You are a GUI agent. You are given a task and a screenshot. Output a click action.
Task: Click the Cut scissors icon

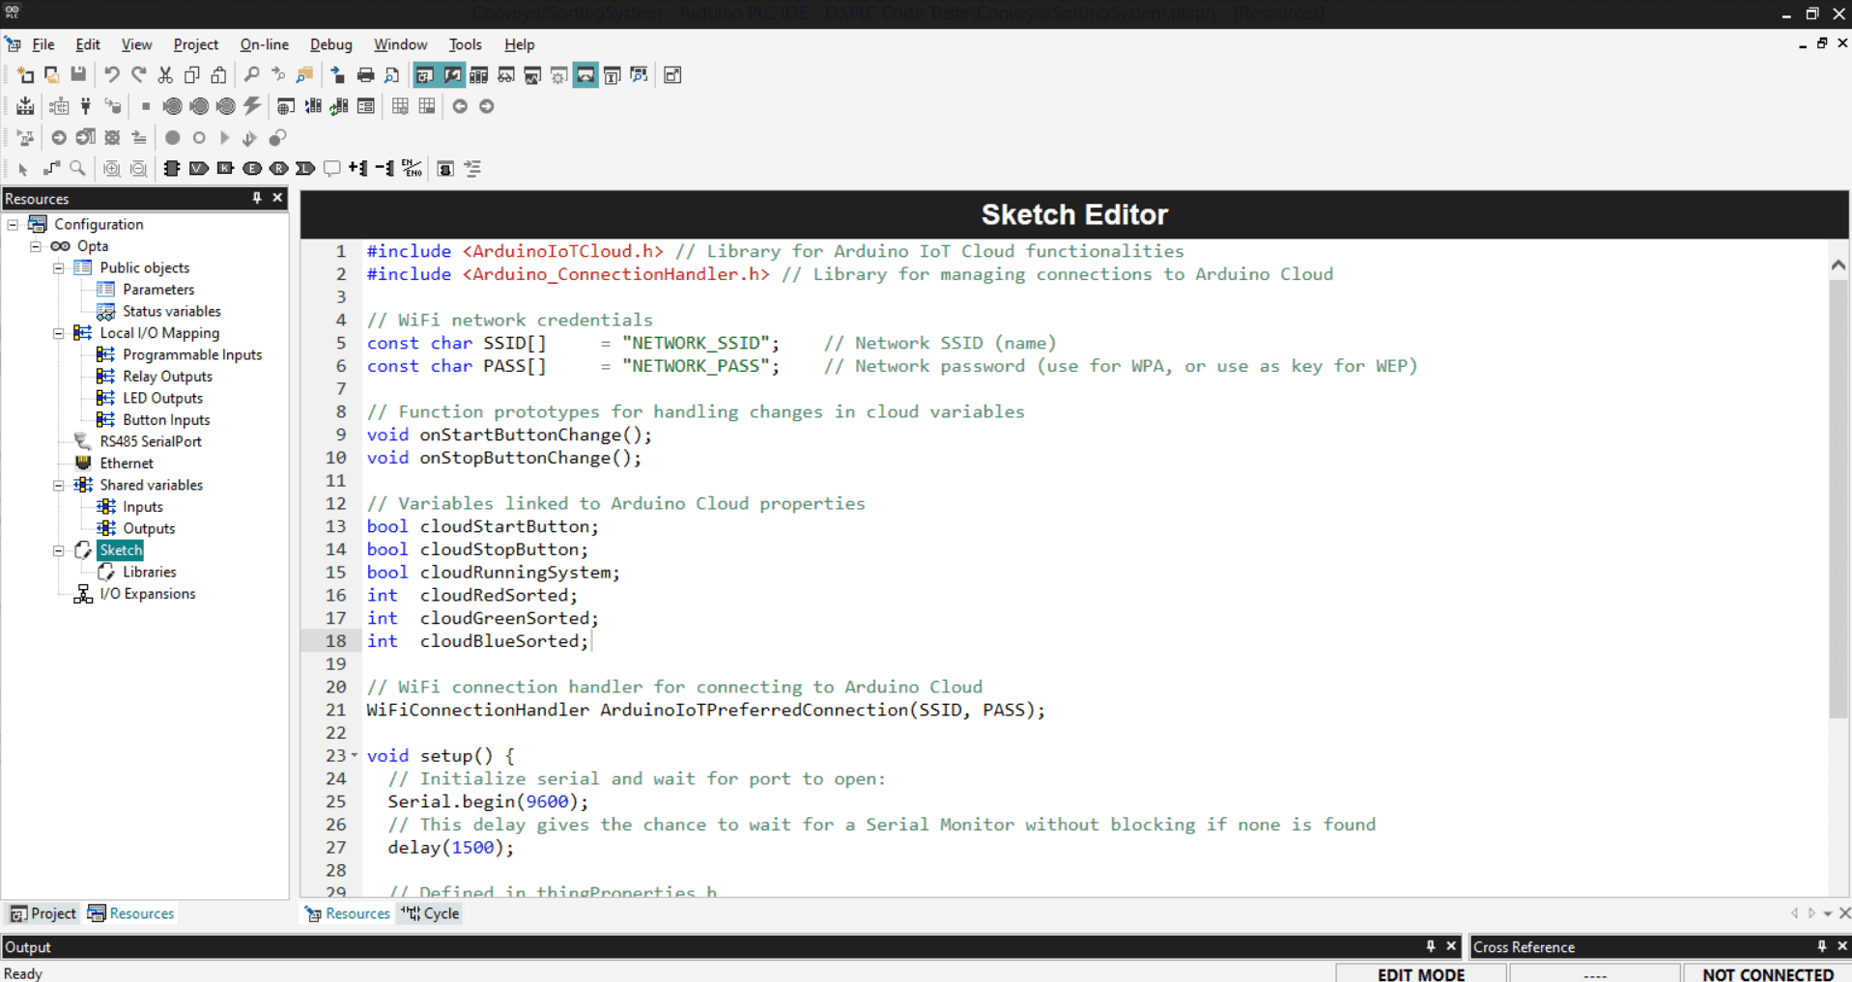[165, 75]
